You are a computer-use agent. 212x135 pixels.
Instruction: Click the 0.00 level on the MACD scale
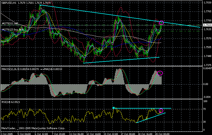[x=206, y=84]
